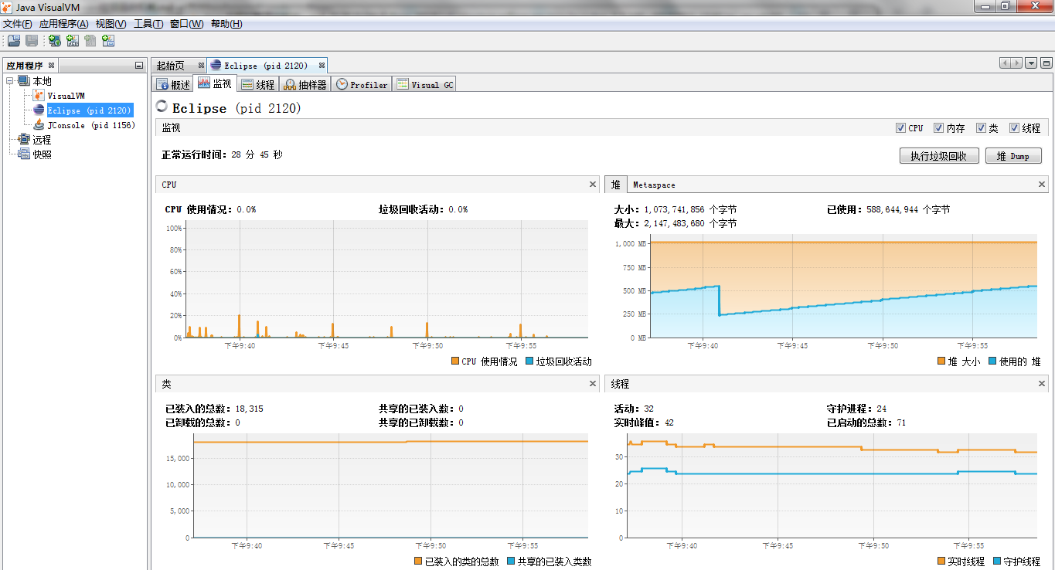Switch to the Metaspace tab
This screenshot has width=1055, height=570.
pos(654,185)
